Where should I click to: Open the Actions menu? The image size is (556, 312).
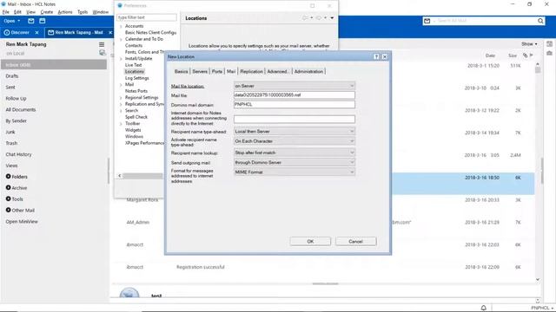tap(65, 12)
